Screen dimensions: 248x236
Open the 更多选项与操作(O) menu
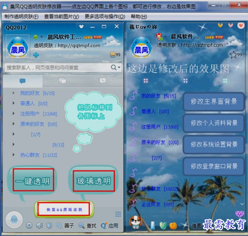click(x=105, y=16)
